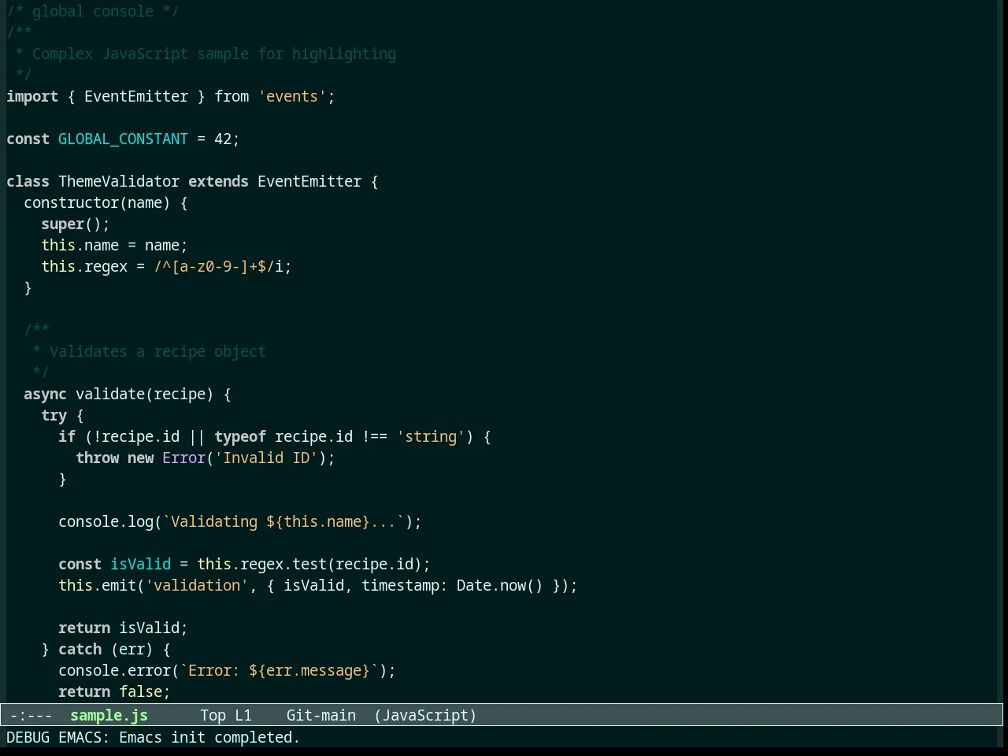Click the echo area message 'Emacs init completed.'
Screen dimensions: 1008x756
[209, 737]
